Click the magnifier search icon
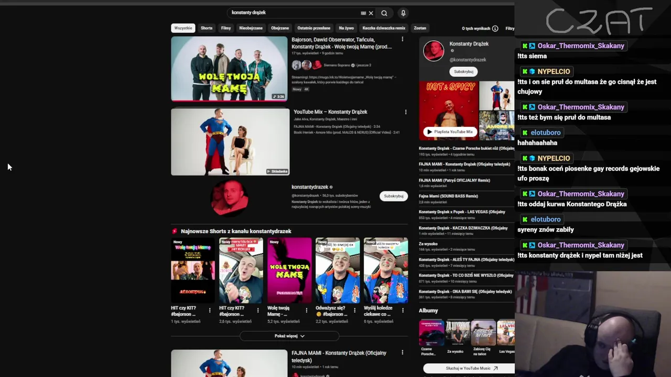The height and width of the screenshot is (377, 671). click(x=384, y=13)
